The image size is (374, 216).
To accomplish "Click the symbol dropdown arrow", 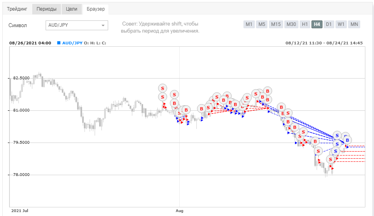I will (103, 26).
